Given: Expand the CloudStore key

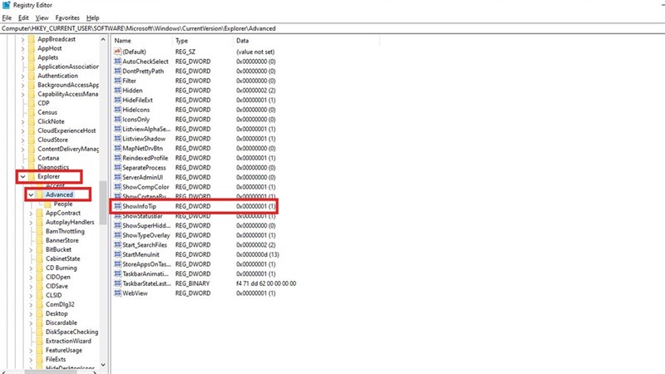Looking at the screenshot, I should click(23, 140).
